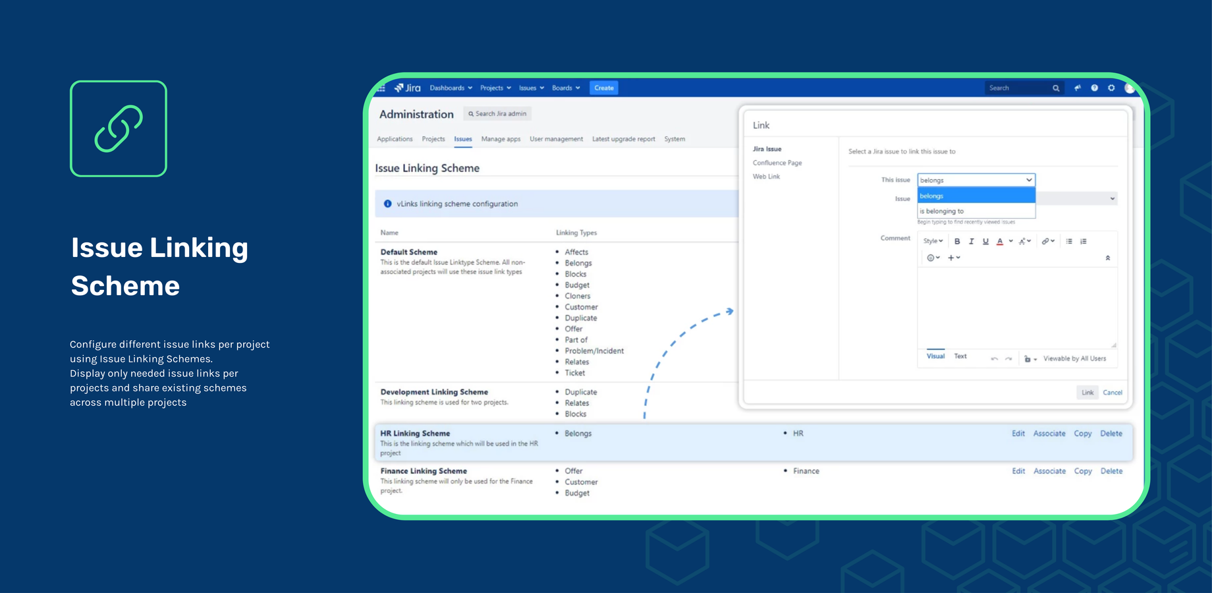Toggle italic formatting in comment editor

[x=971, y=241]
